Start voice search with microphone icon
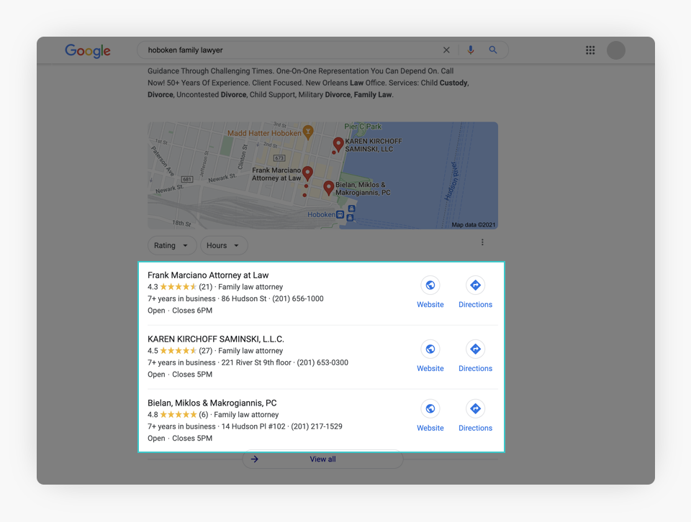The width and height of the screenshot is (691, 522). 471,50
